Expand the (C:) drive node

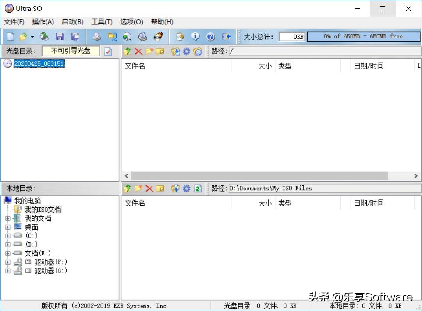click(9, 235)
